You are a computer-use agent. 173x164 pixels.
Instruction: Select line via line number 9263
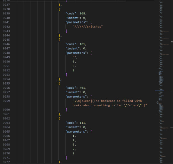pos(6,123)
